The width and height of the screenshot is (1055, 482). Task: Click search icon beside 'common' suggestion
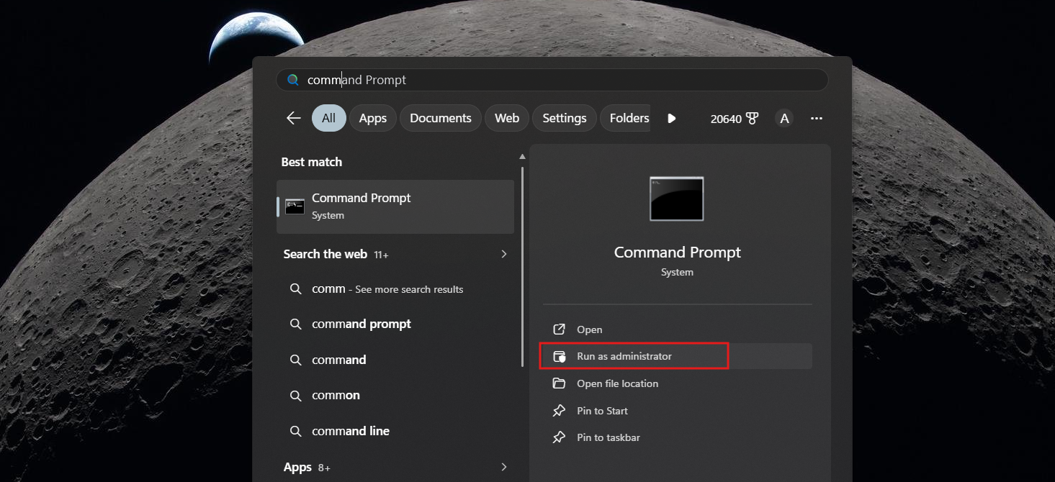pyautogui.click(x=295, y=395)
